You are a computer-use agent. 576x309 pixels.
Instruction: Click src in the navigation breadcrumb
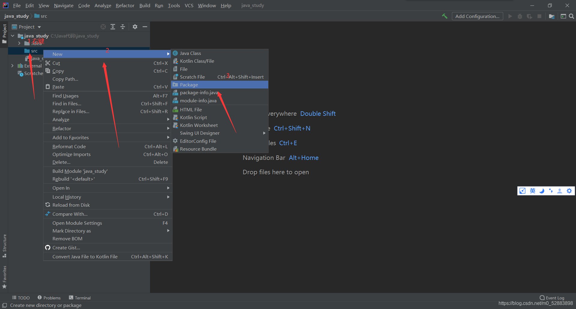click(x=41, y=16)
